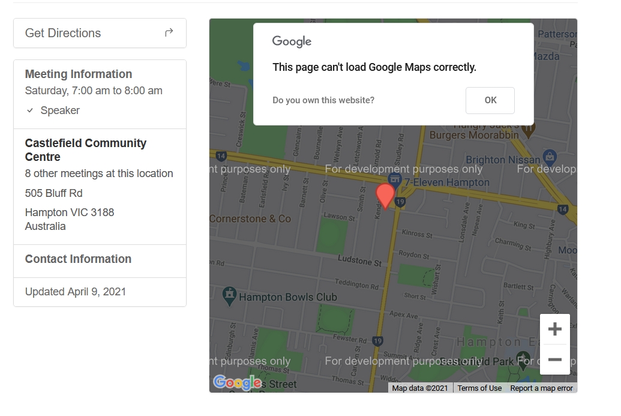This screenshot has width=621, height=416.
Task: Click the Castlefield Community Centre heading
Action: click(86, 149)
